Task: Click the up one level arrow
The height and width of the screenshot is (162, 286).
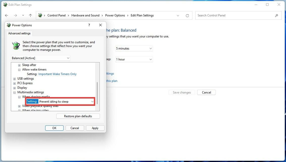Action: click(x=30, y=15)
